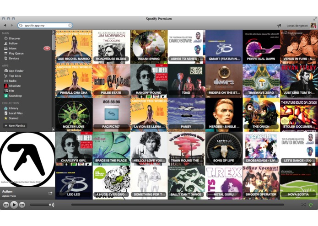Go forward with the forward arrow
The width and height of the screenshot is (318, 226).
point(12,25)
